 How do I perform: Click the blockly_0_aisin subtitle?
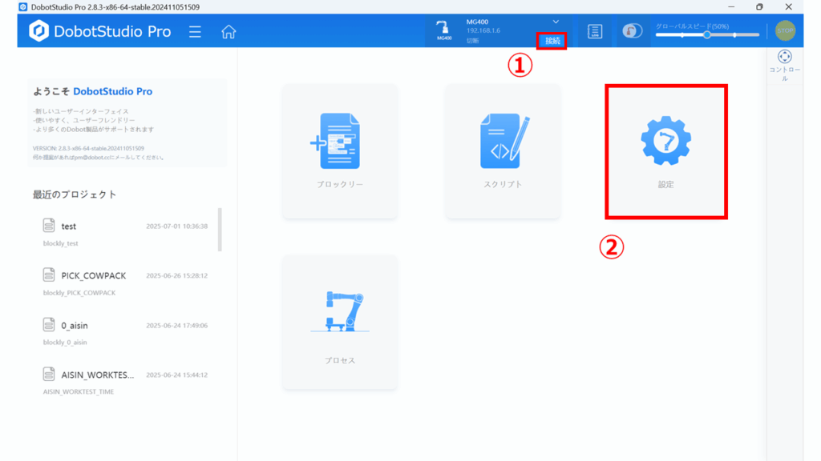coord(65,343)
